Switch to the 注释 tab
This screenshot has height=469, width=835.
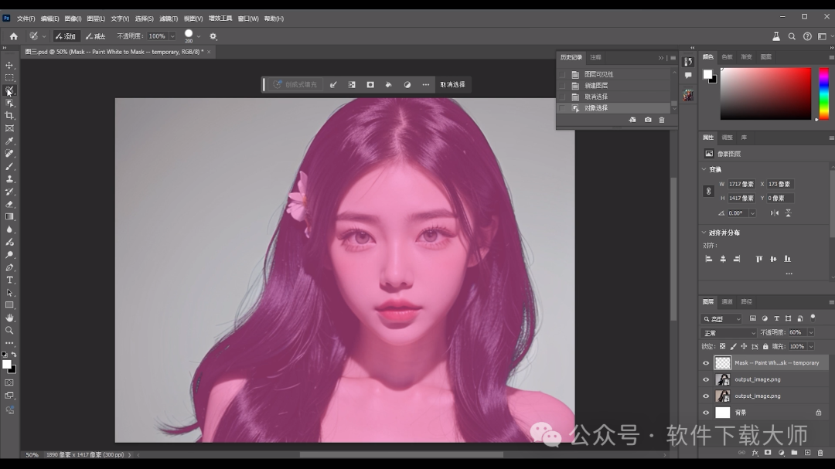(x=595, y=57)
